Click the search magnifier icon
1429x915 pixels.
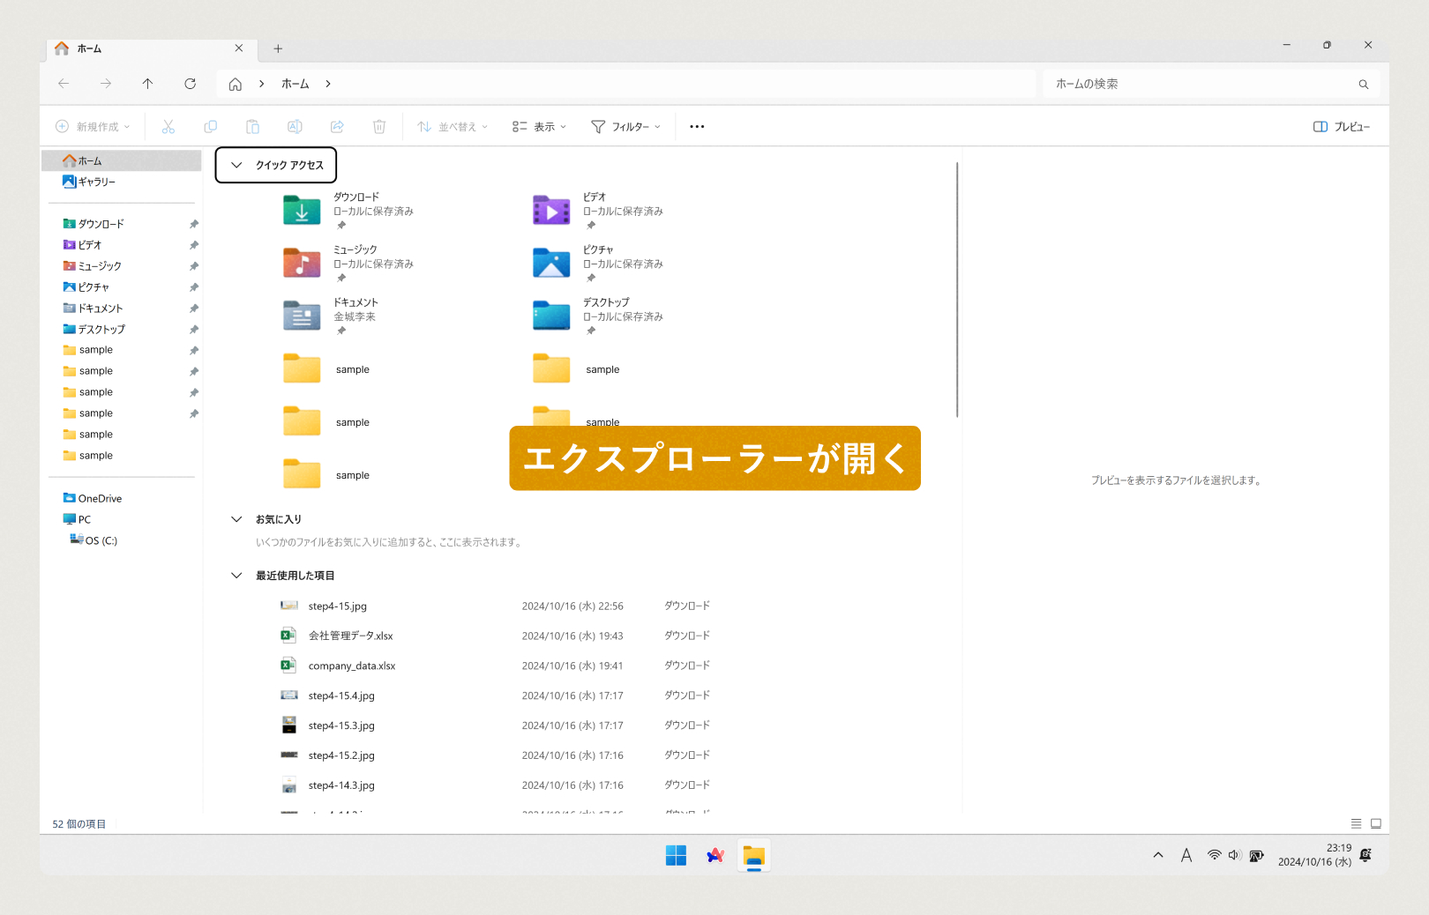pyautogui.click(x=1364, y=85)
